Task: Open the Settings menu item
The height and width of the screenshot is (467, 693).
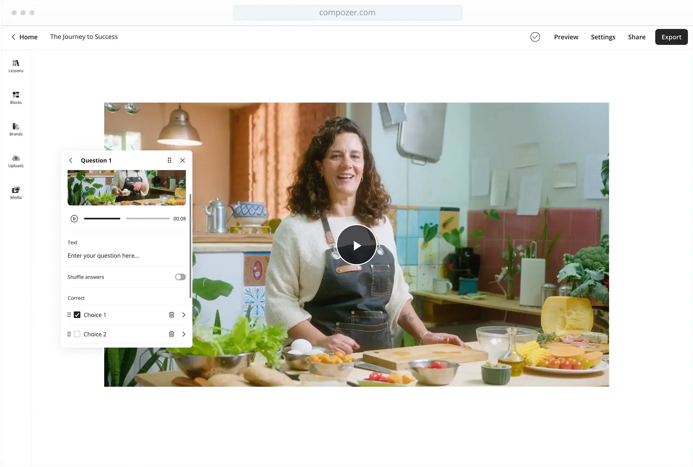Action: tap(603, 37)
